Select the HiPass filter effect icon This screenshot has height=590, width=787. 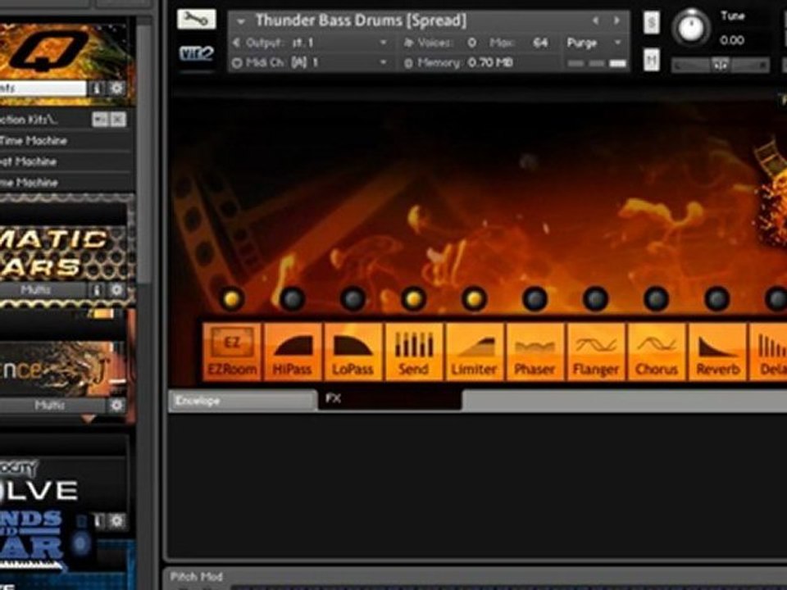[293, 352]
